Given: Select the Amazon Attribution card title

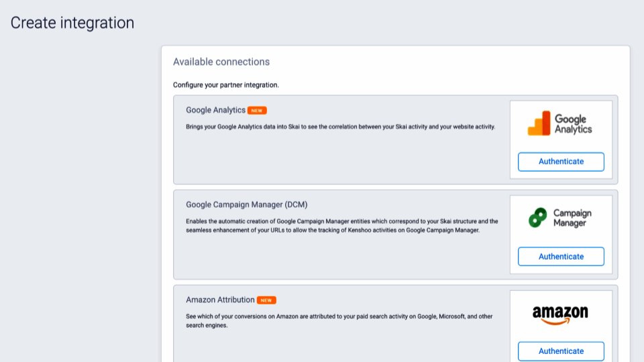Looking at the screenshot, I should coord(220,300).
